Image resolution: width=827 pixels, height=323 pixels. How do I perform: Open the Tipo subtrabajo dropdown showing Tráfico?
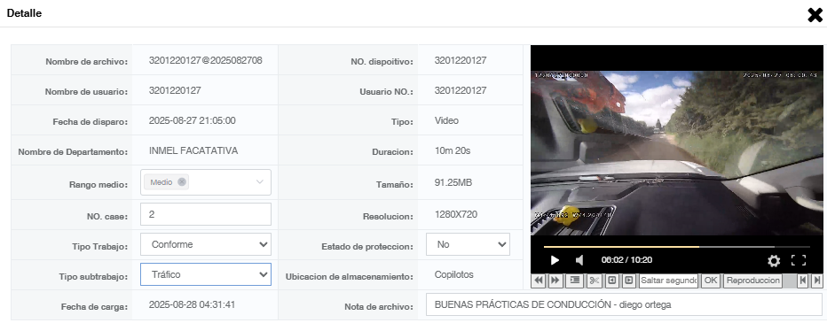(206, 274)
